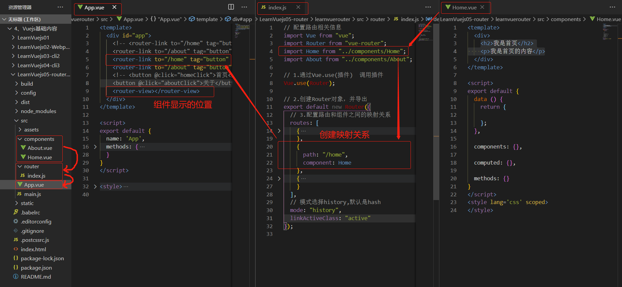Click the div#app symbol icon in breadcrumbs
The height and width of the screenshot is (287, 622).
(x=228, y=19)
